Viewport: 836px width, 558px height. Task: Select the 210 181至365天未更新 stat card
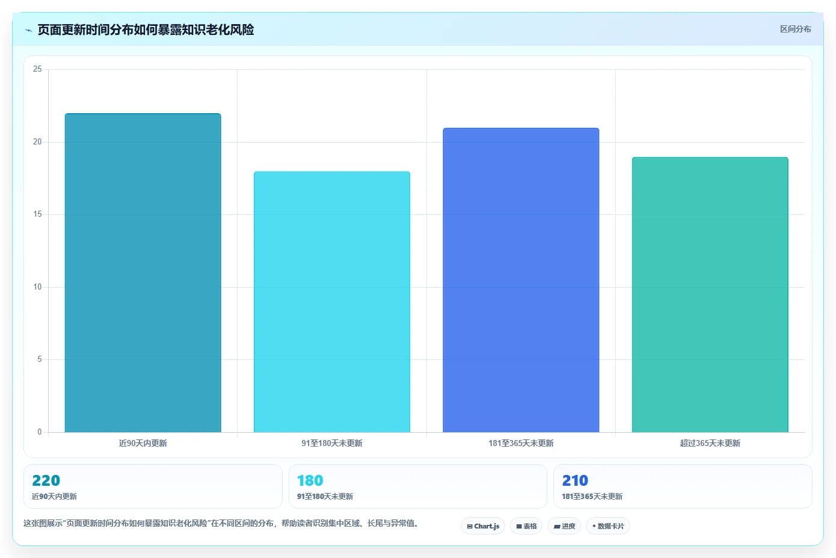[683, 486]
